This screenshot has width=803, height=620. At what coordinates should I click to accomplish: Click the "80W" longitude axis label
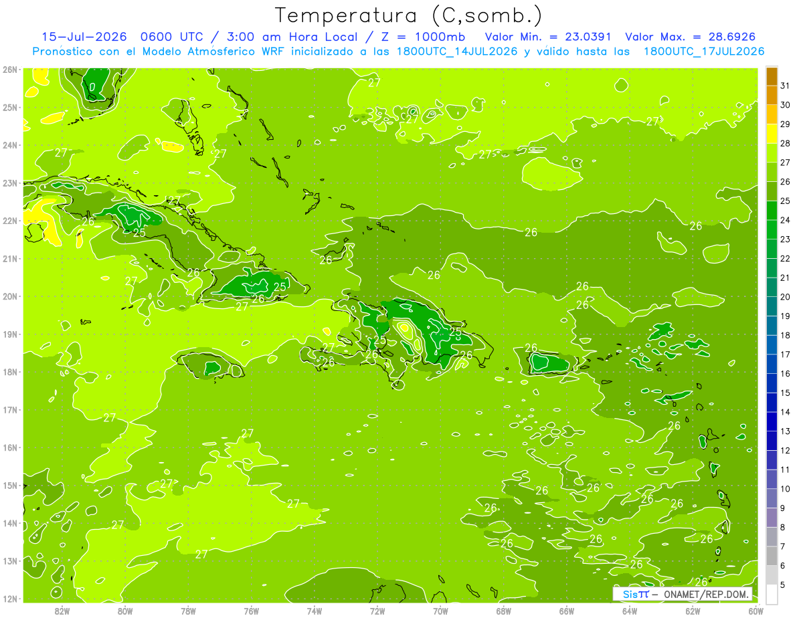pyautogui.click(x=125, y=611)
